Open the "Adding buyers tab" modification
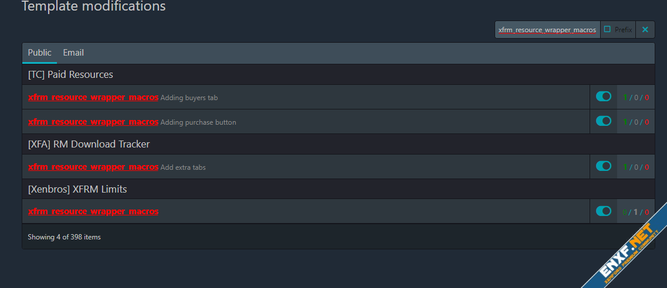 [93, 97]
